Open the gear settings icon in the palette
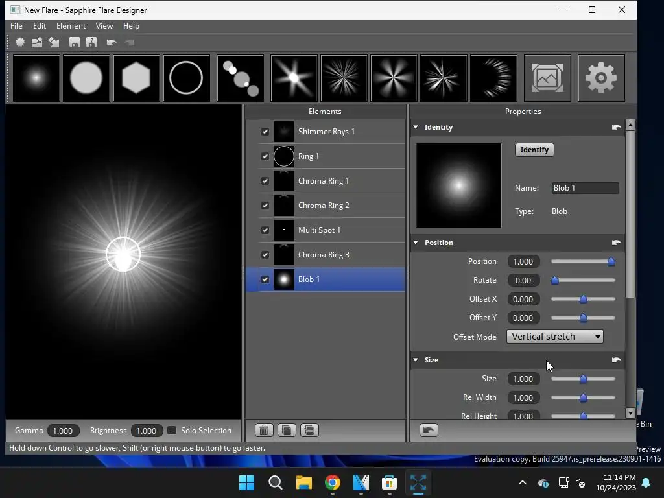This screenshot has height=498, width=664. (x=601, y=78)
